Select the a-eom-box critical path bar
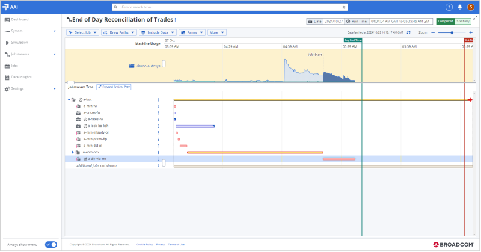 pos(255,152)
